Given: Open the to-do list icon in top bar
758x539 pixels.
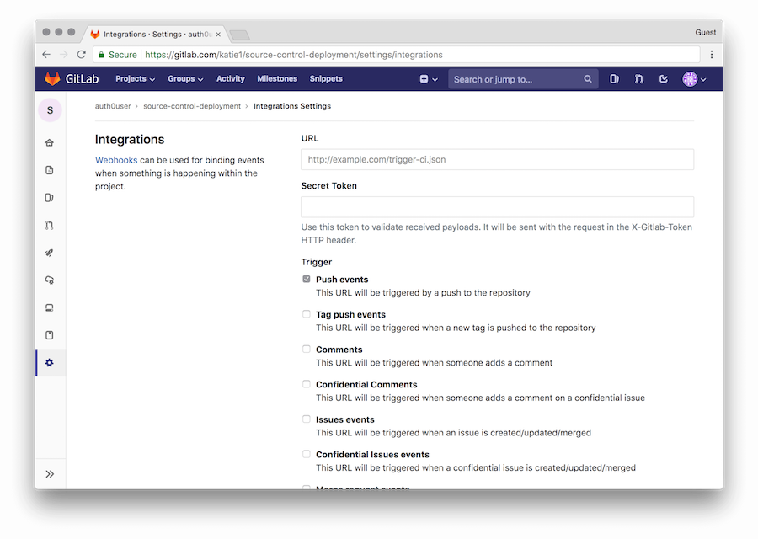Looking at the screenshot, I should (664, 79).
